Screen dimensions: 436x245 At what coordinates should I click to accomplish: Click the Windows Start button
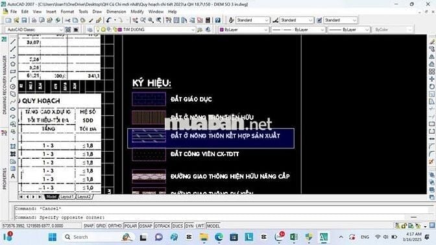tap(53, 237)
